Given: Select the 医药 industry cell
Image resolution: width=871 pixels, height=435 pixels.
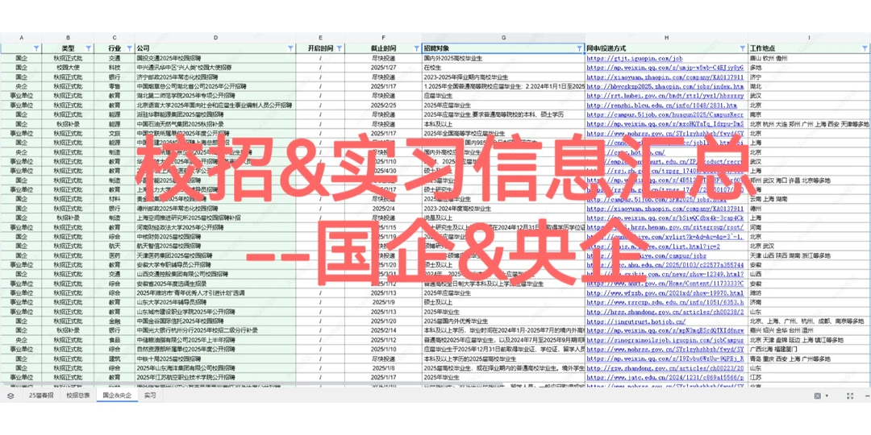Looking at the screenshot, I should click(x=115, y=255).
